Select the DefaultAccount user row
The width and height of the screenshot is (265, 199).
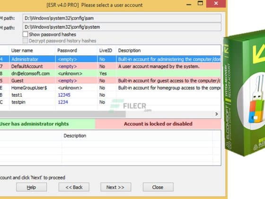tap(110, 66)
